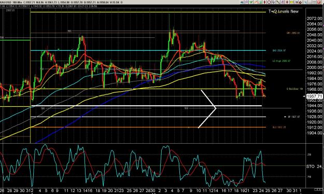324x194 pixels.
Task: Click the yellow rectangle toolbar icon
Action: [x=291, y=2]
